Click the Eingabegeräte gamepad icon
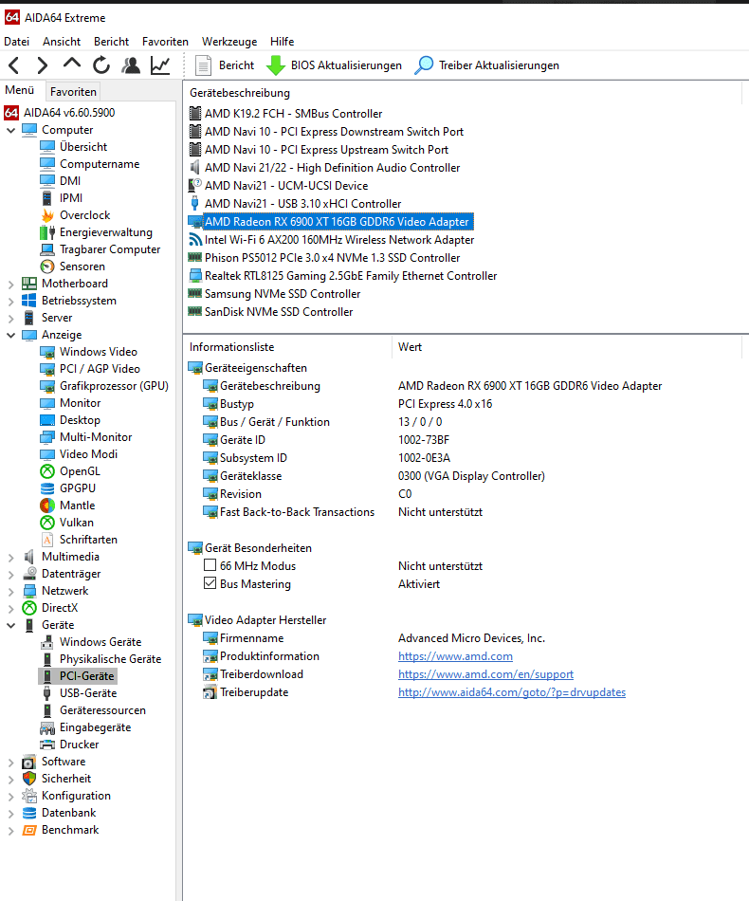Viewport: 749px width, 901px height. pos(47,728)
